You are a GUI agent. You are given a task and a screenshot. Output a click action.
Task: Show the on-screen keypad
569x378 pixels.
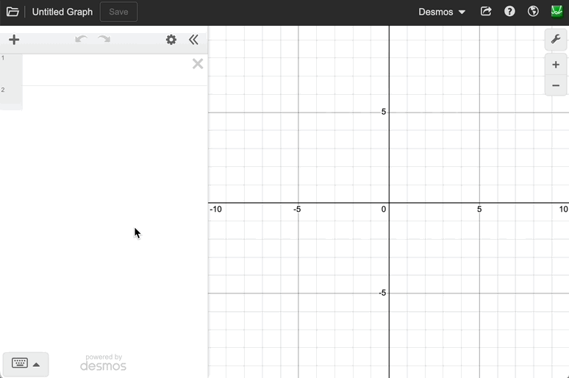coord(26,364)
